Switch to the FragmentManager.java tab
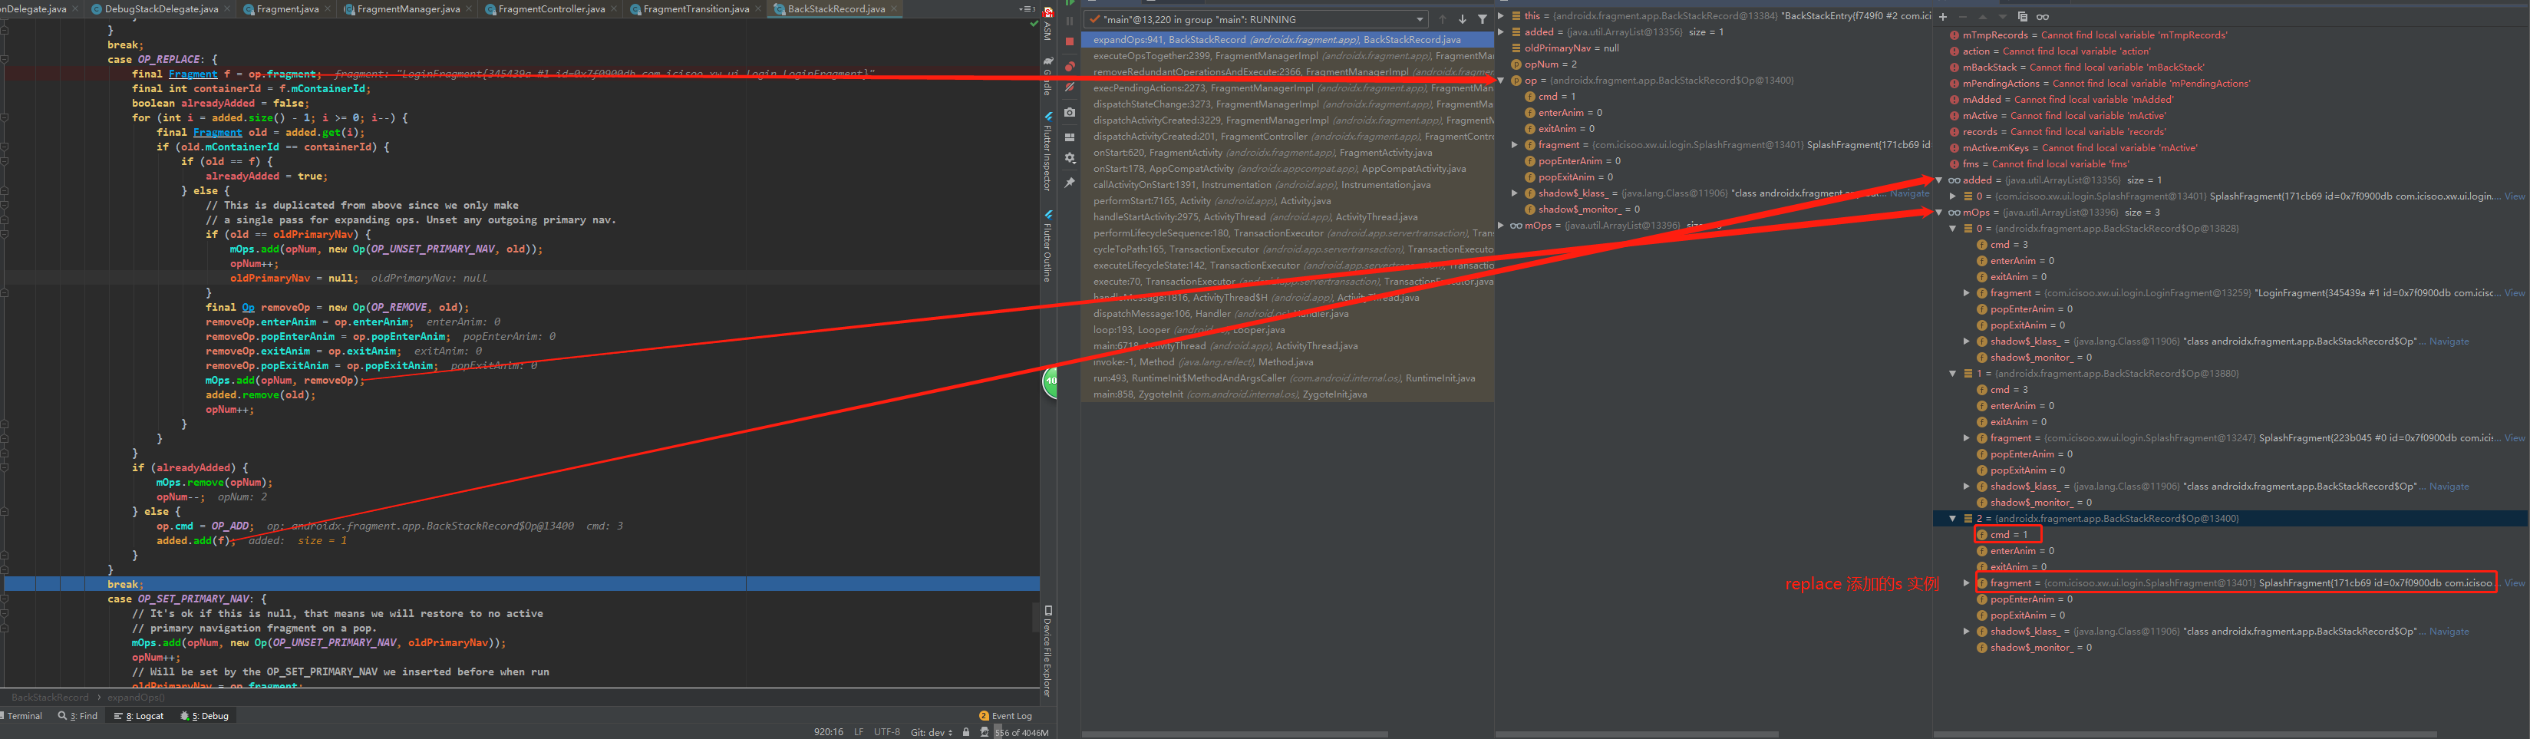This screenshot has width=2530, height=739. [x=407, y=9]
